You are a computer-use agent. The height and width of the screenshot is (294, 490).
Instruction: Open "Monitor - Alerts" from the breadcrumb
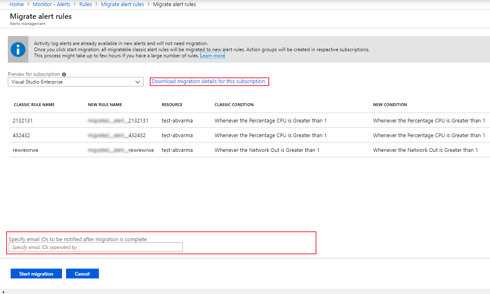(x=51, y=4)
